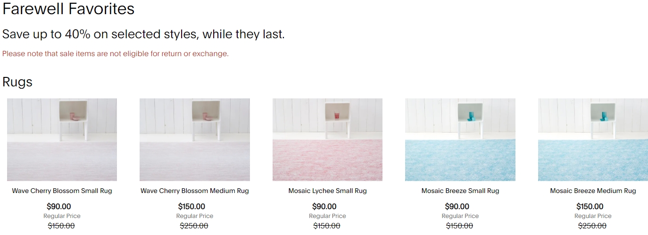Click the Rugs section heading
The height and width of the screenshot is (235, 648).
(17, 82)
